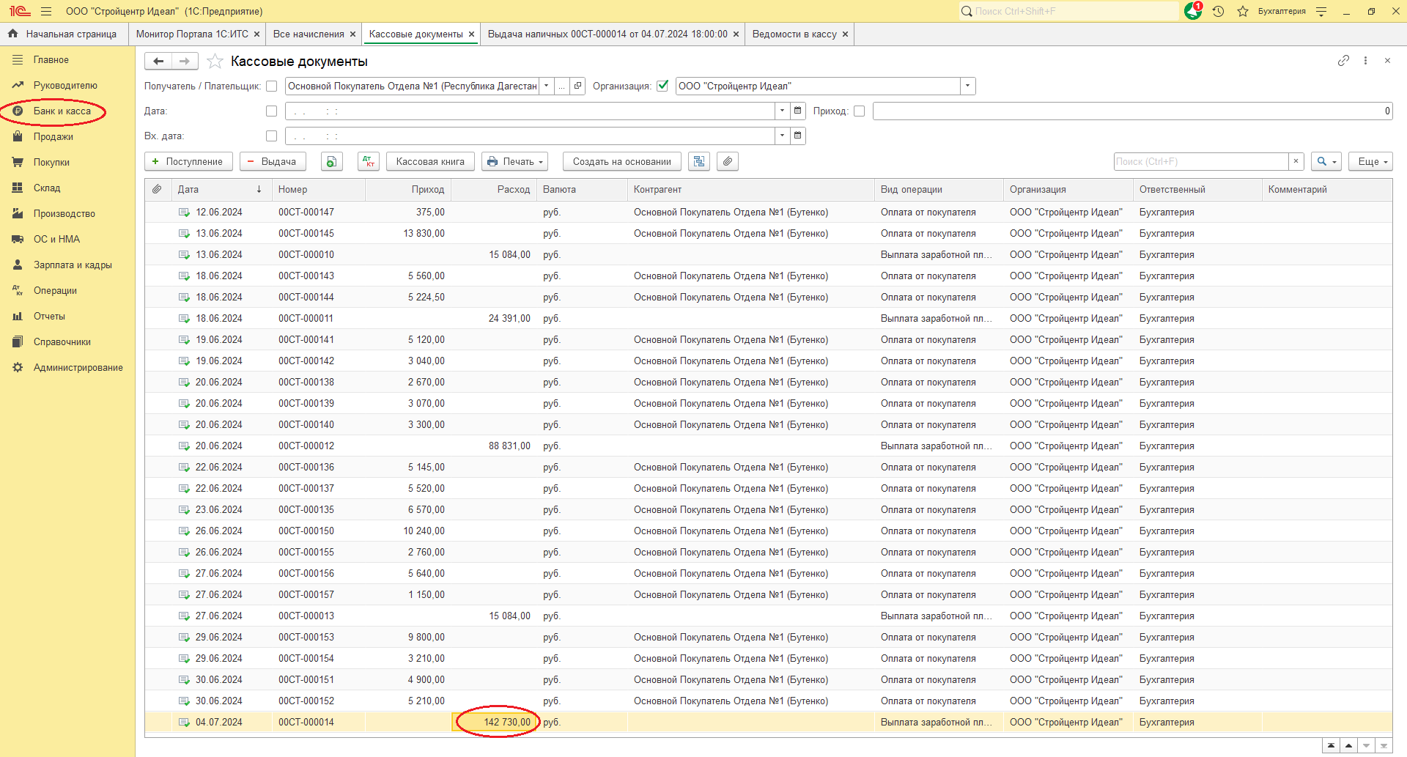The height and width of the screenshot is (757, 1407).
Task: Toggle the Приход filter checkbox
Action: tap(860, 111)
